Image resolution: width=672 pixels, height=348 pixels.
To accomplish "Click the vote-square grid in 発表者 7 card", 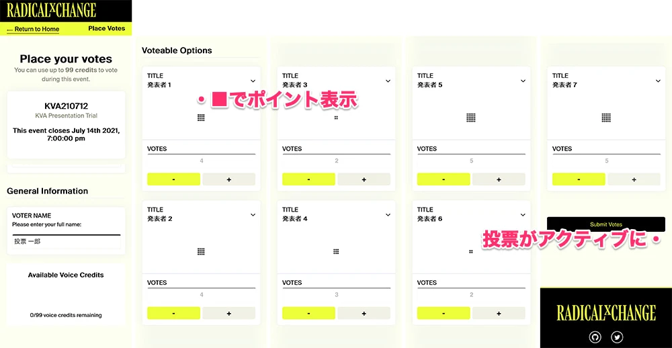I will coord(606,118).
